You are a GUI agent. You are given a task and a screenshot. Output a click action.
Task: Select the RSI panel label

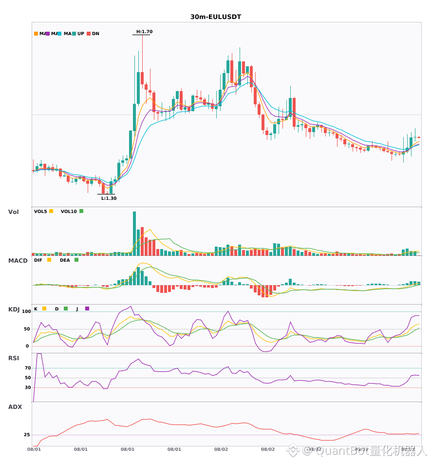tap(14, 358)
